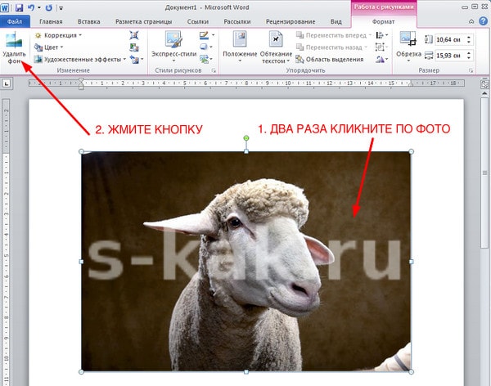Open the Picture Effects dropdown arrow
Image resolution: width=491 pixels, height=386 pixels.
(211, 47)
